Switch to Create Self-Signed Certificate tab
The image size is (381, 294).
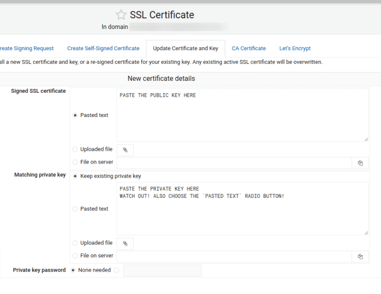(103, 49)
